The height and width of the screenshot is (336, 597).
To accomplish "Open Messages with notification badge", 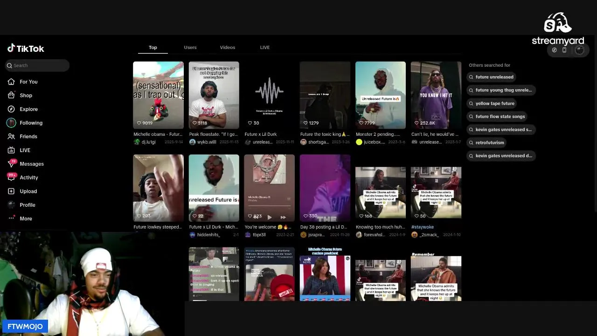I will [x=26, y=164].
